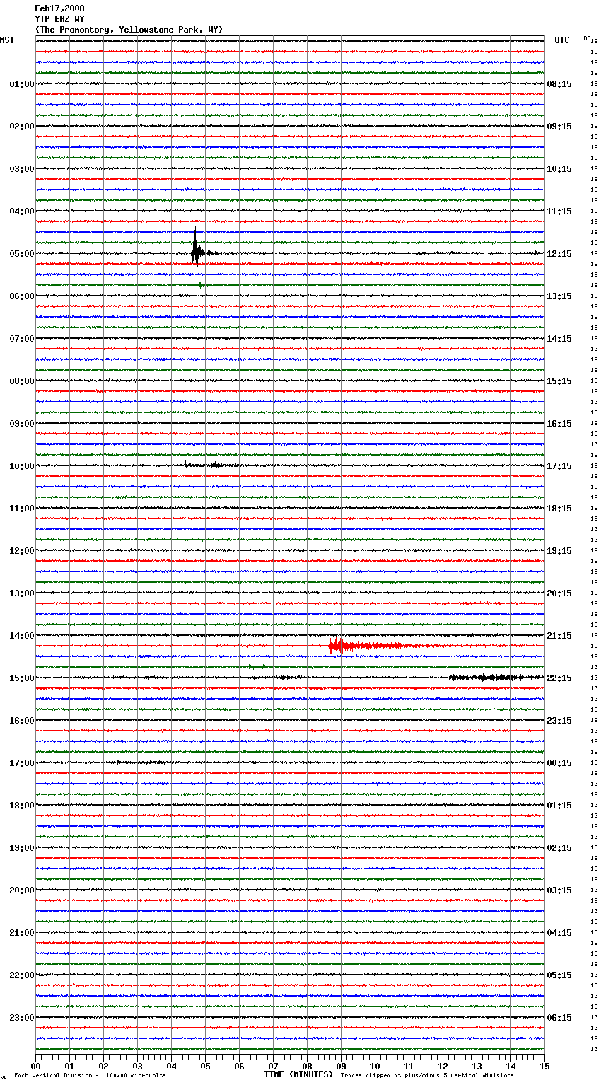Click the '05:15' UTC time label
This screenshot has width=601, height=1085.
[x=559, y=975]
